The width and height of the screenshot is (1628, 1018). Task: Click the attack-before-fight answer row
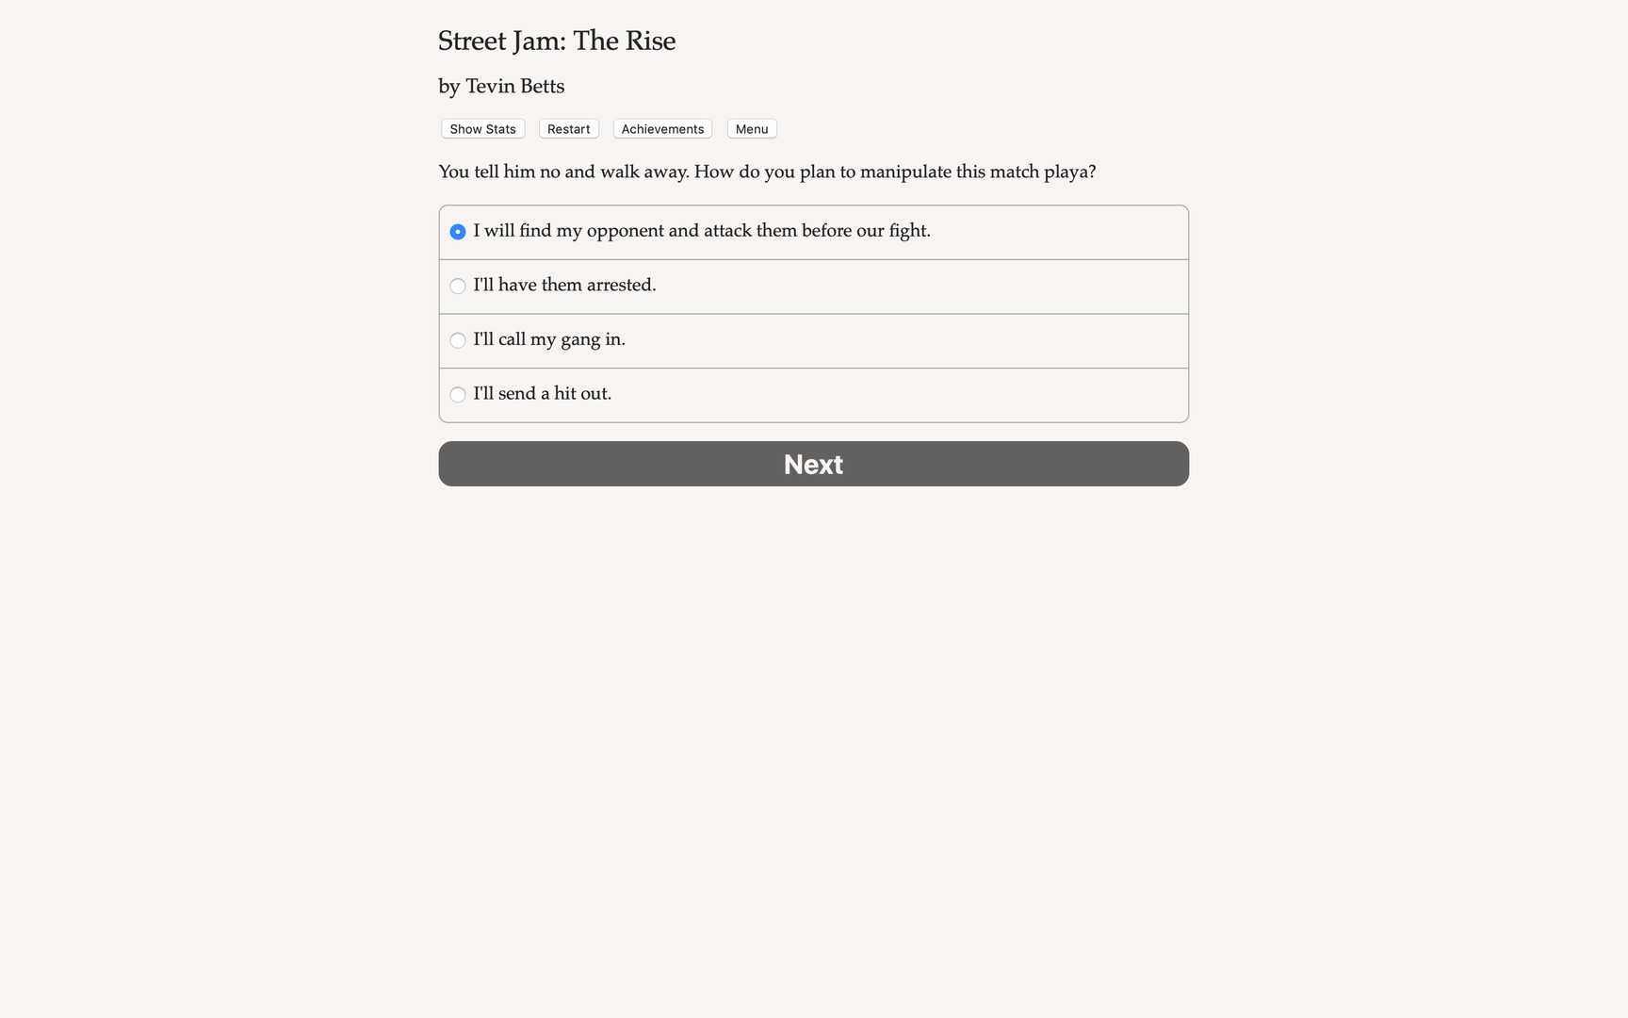tap(812, 232)
